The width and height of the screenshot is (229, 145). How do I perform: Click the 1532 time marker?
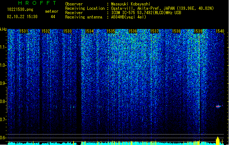click(46, 31)
